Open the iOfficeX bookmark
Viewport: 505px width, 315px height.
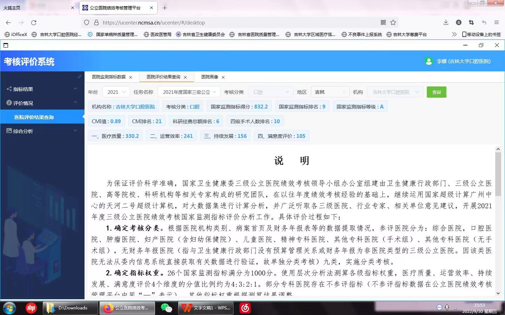click(16, 34)
